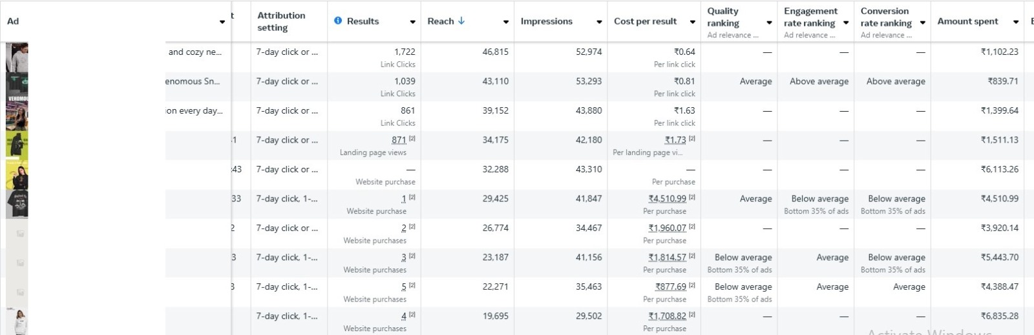
Task: Select the grey sweatshirt ad thumbnail
Action: pyautogui.click(x=17, y=57)
